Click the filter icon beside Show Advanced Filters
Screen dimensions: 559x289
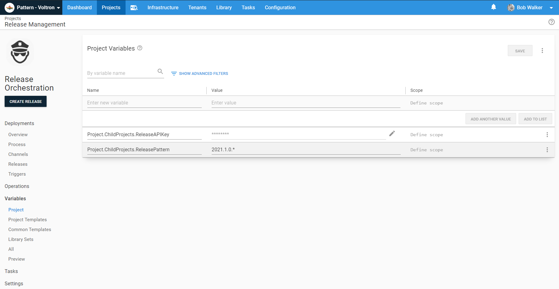pyautogui.click(x=174, y=73)
